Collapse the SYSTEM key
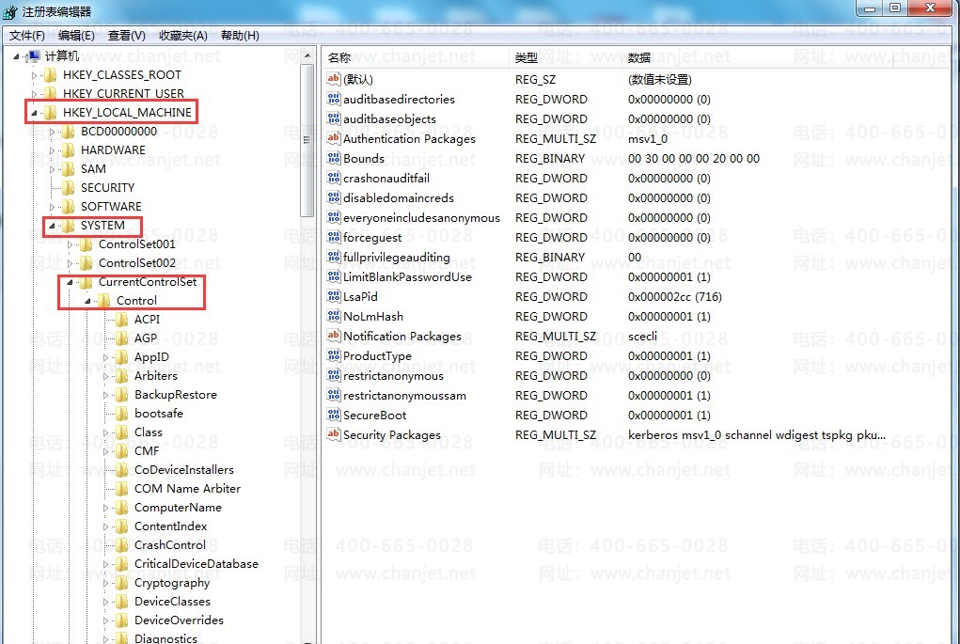960x644 pixels. tap(52, 226)
